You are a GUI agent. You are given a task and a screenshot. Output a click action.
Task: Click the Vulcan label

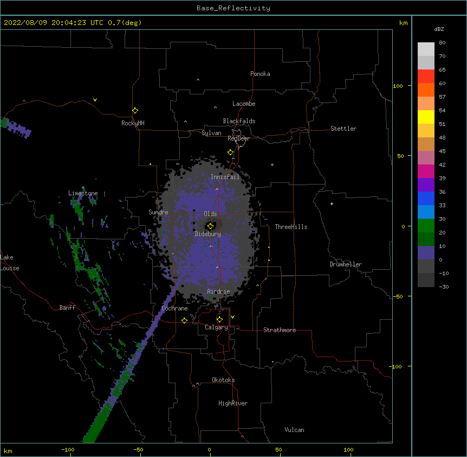point(294,430)
